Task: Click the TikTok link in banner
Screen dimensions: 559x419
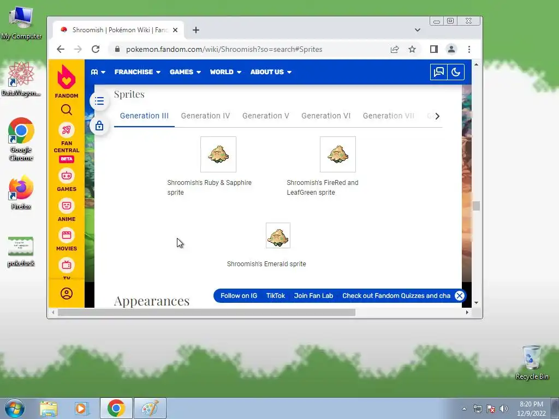Action: click(x=276, y=296)
